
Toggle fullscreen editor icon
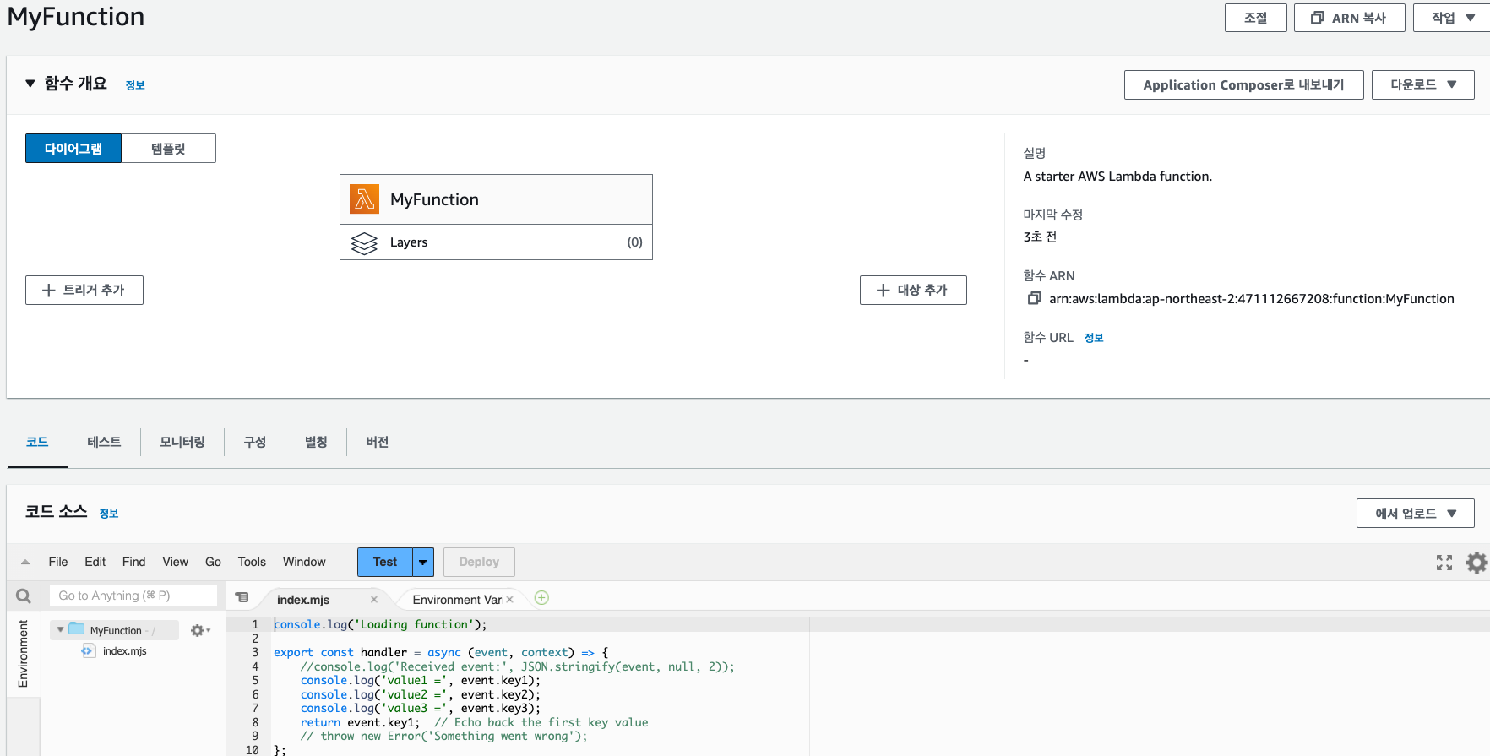point(1444,563)
